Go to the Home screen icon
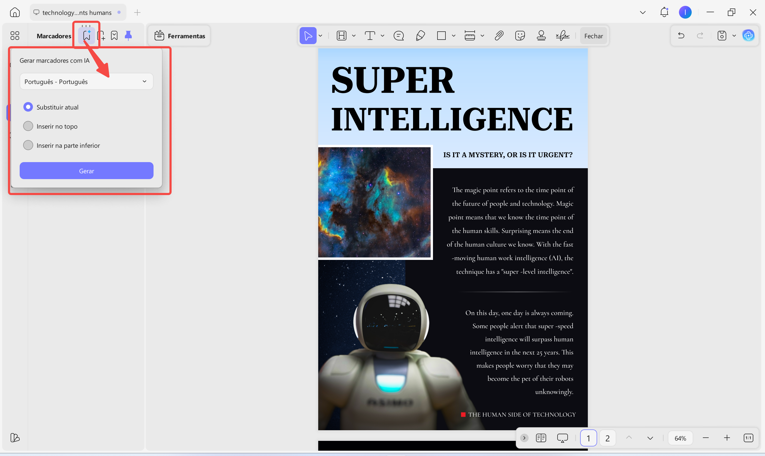765x456 pixels. coord(15,12)
